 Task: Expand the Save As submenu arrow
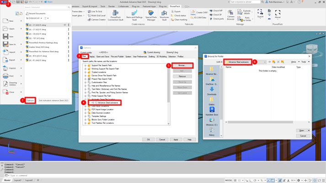coord(21,44)
